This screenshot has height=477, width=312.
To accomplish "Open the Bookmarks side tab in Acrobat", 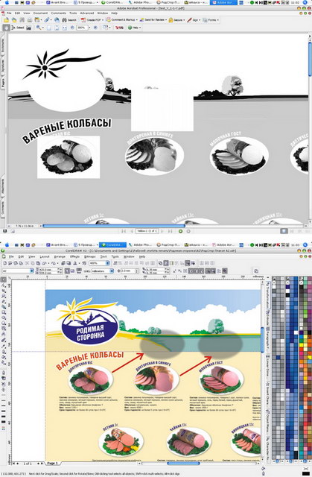I will (3, 45).
